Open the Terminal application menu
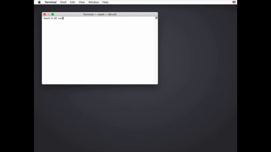Image resolution: width=271 pixels, height=152 pixels. coord(50,2)
